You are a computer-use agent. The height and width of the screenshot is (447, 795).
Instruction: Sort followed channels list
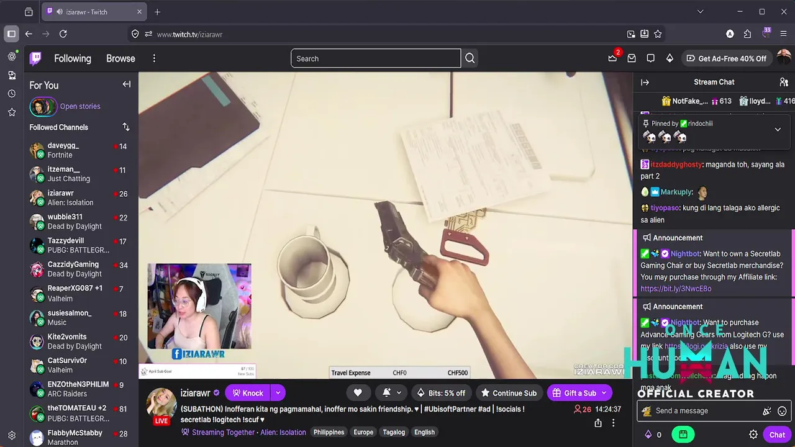point(126,127)
